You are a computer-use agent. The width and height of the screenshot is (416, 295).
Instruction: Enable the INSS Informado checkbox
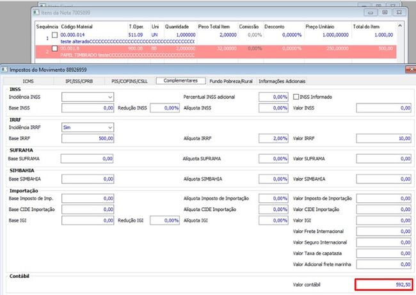[296, 97]
